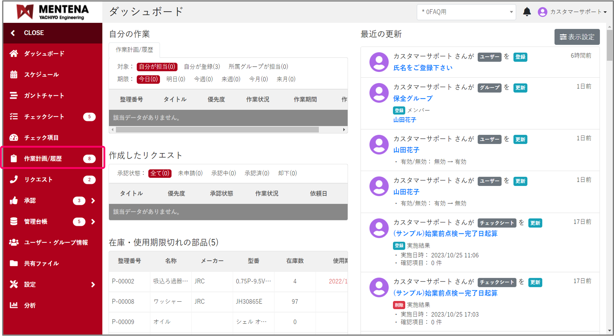This screenshot has height=336, width=614.
Task: Select the 分析 icon in the sidebar
Action: [30, 305]
